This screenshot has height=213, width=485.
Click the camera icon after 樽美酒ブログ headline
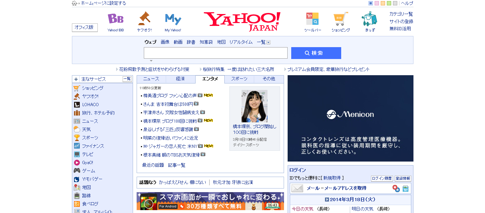pyautogui.click(x=200, y=95)
